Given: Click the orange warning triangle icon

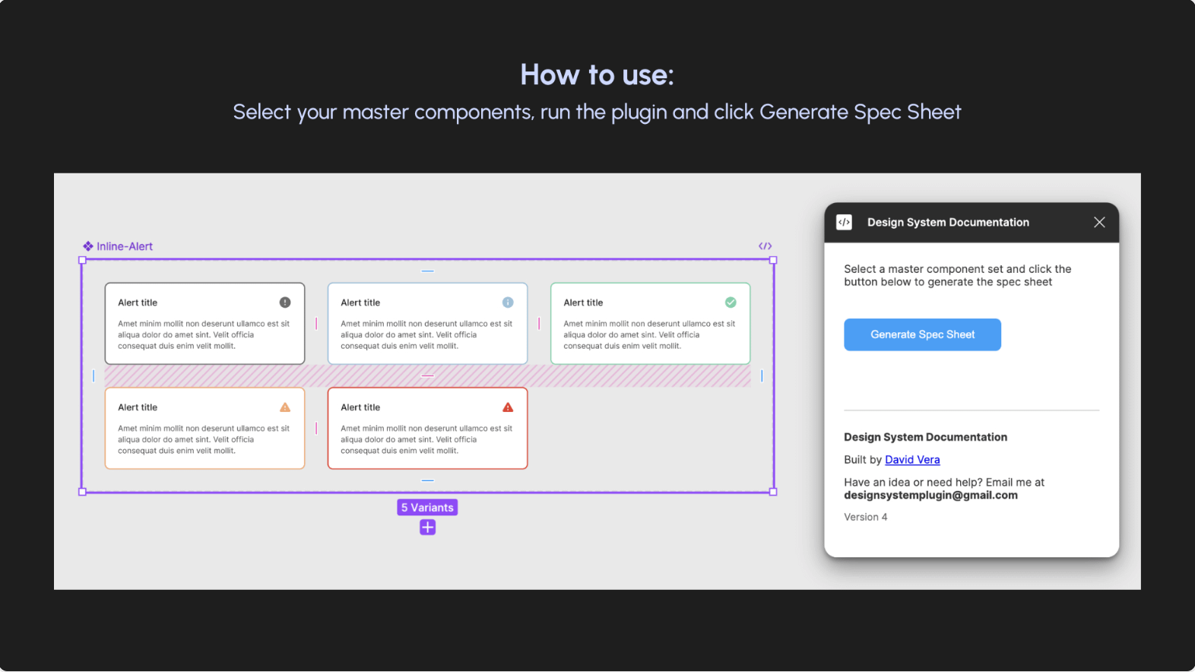Looking at the screenshot, I should [x=285, y=407].
